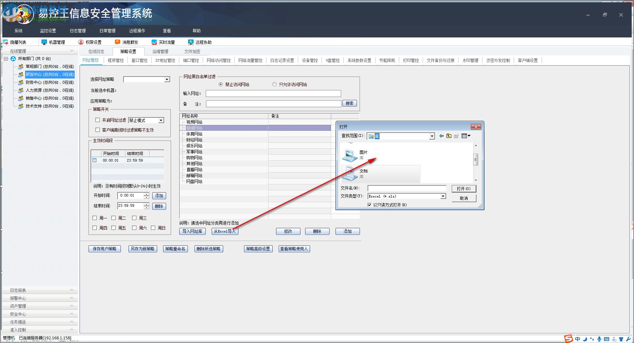The height and width of the screenshot is (343, 634).
Task: Click the 权限设置 user permission icon
Action: pos(81,42)
